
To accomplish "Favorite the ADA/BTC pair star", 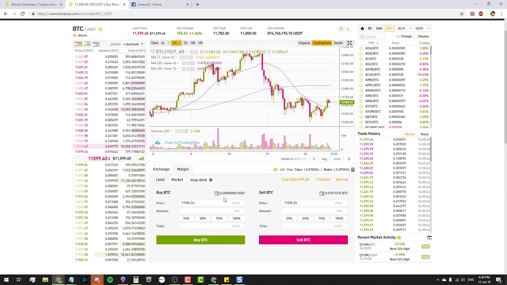I will (x=361, y=48).
